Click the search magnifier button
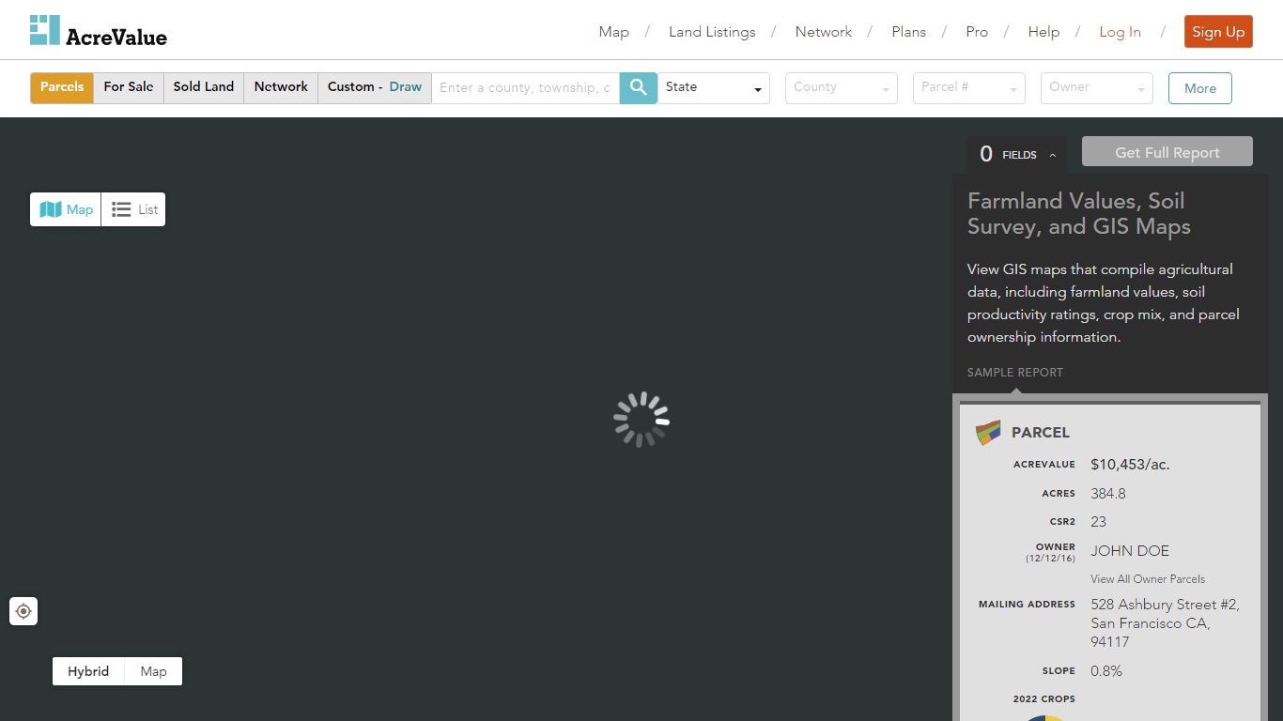 (x=639, y=87)
